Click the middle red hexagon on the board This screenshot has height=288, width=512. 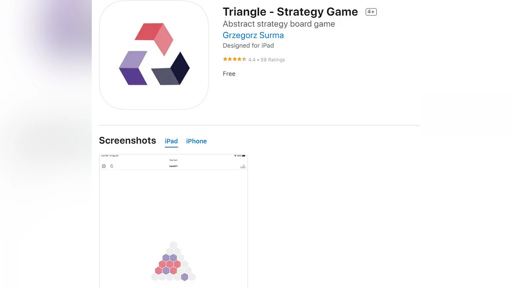(170, 264)
